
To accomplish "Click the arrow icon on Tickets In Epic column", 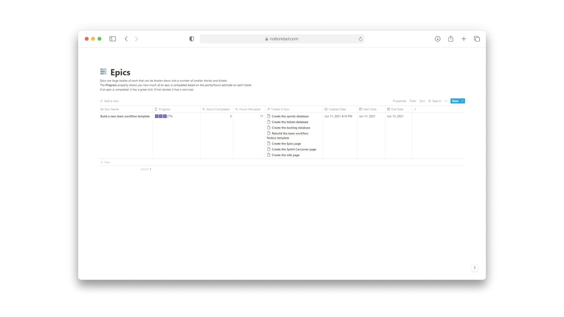I will tap(268, 109).
